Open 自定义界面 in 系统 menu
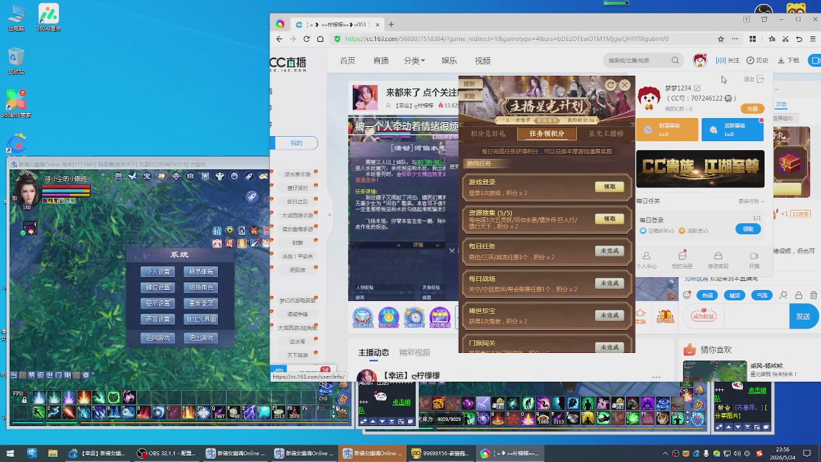This screenshot has height=462, width=821. pyautogui.click(x=201, y=319)
